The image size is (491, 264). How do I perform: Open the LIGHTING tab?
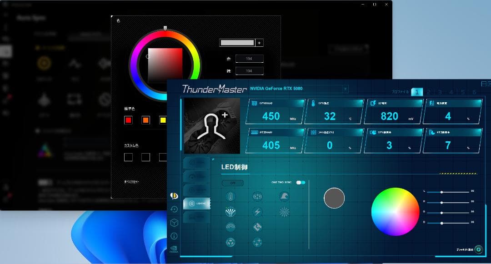pos(196,204)
